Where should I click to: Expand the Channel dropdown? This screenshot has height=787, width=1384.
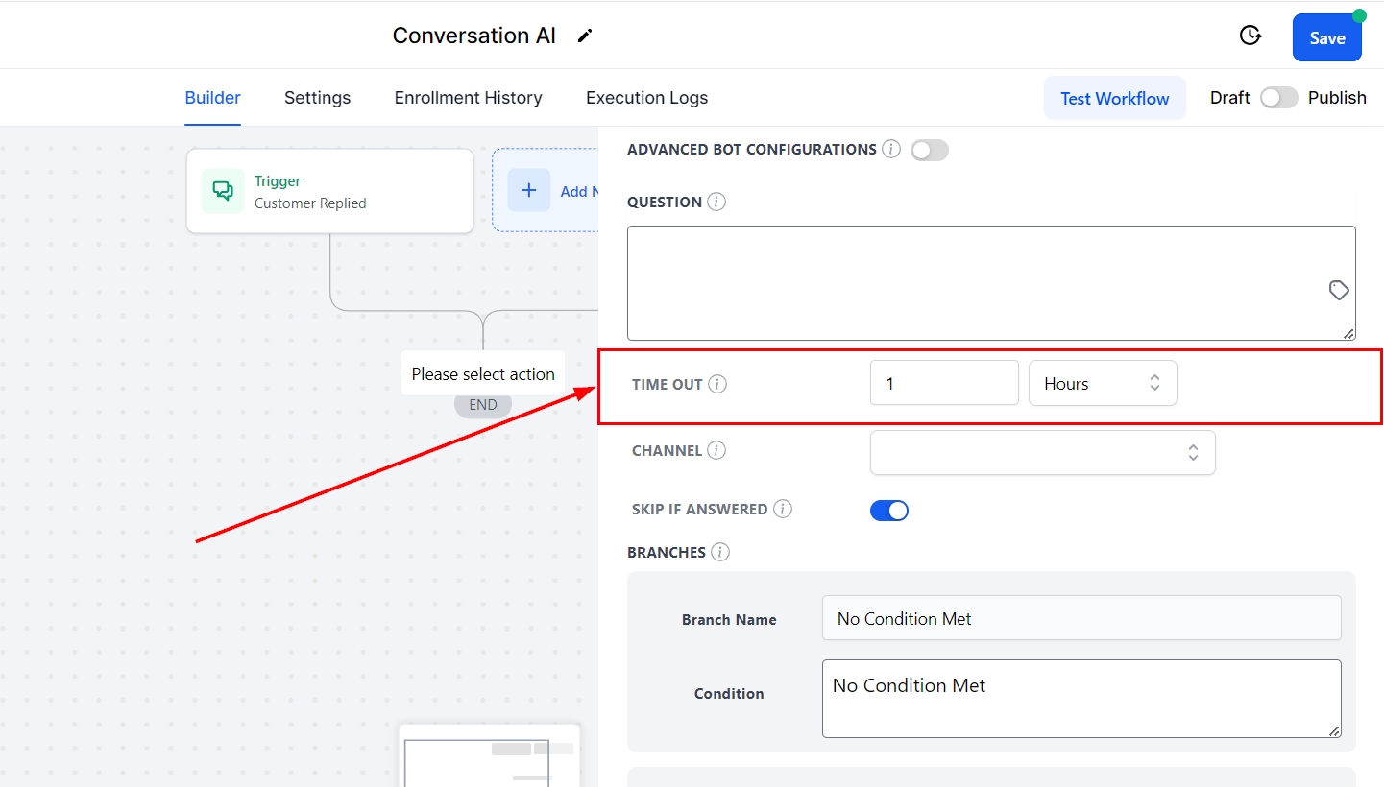(1042, 452)
